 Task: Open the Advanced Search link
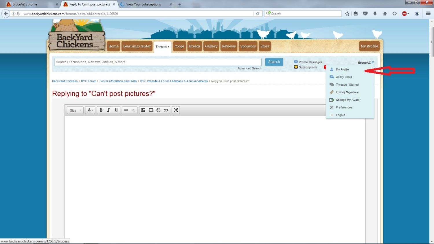point(249,69)
